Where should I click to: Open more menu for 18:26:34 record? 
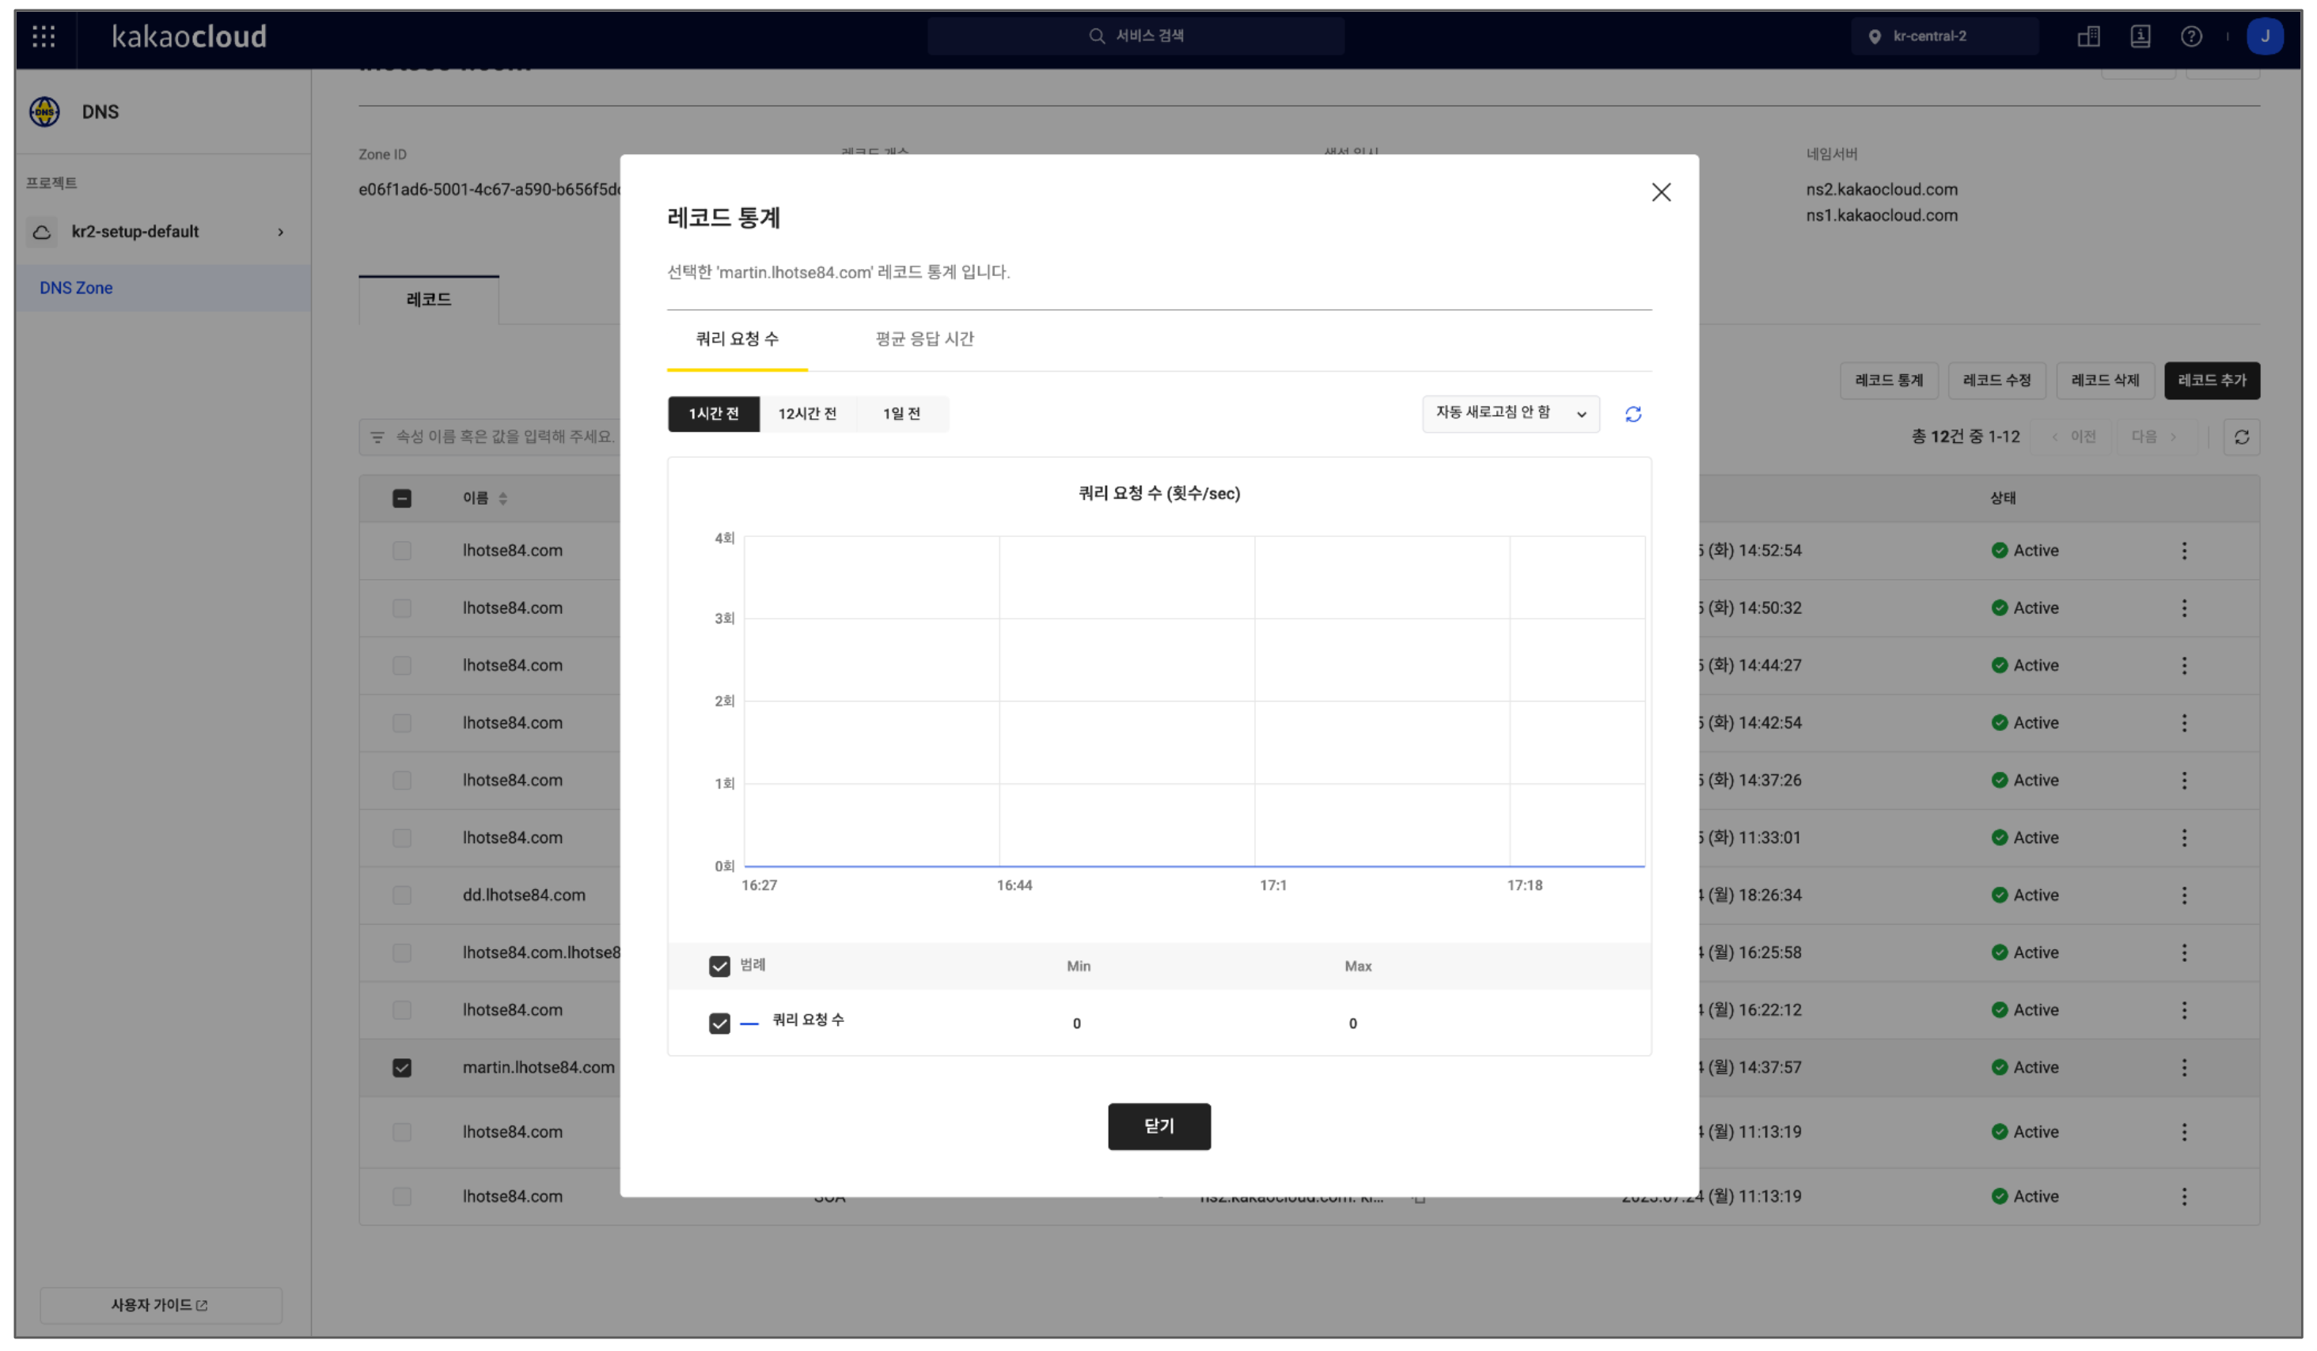pos(2184,895)
